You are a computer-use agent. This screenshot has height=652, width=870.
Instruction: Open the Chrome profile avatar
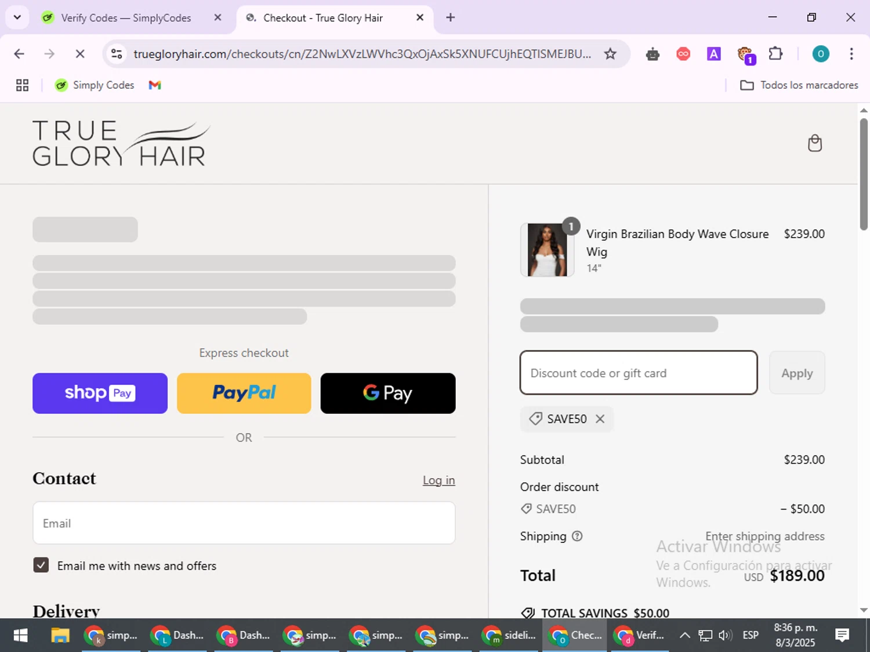(x=820, y=54)
